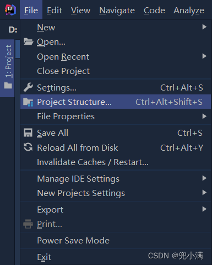Image resolution: width=212 pixels, height=265 pixels.
Task: Click the Reload All from Disk arrows icon
Action: (28, 147)
